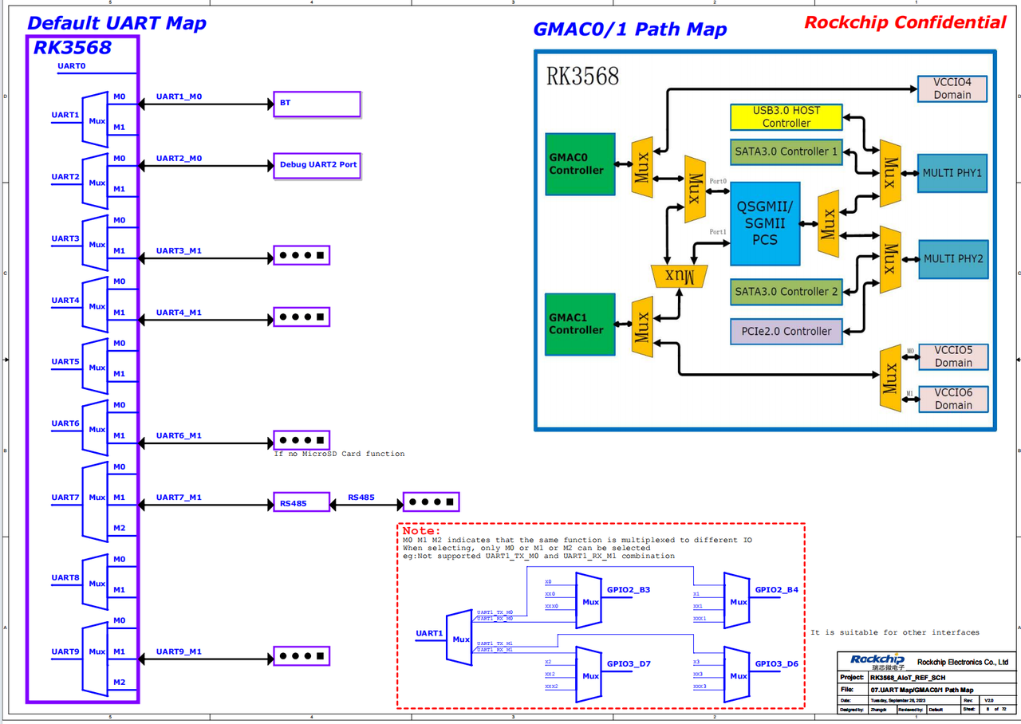Select the blue QSGMII/SGMII PCS block

(765, 222)
